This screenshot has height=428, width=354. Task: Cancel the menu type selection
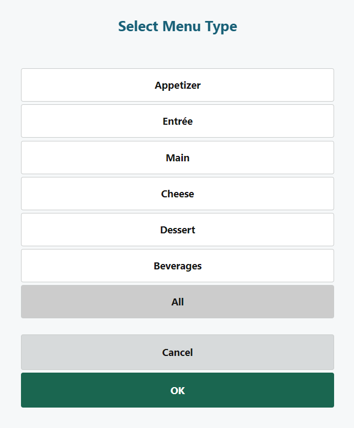pos(178,352)
